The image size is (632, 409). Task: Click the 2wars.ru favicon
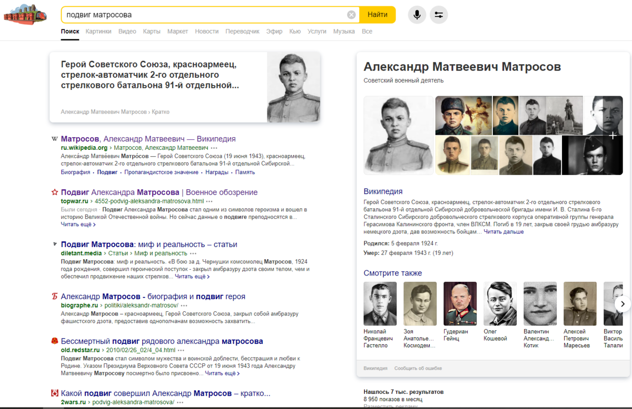point(54,393)
